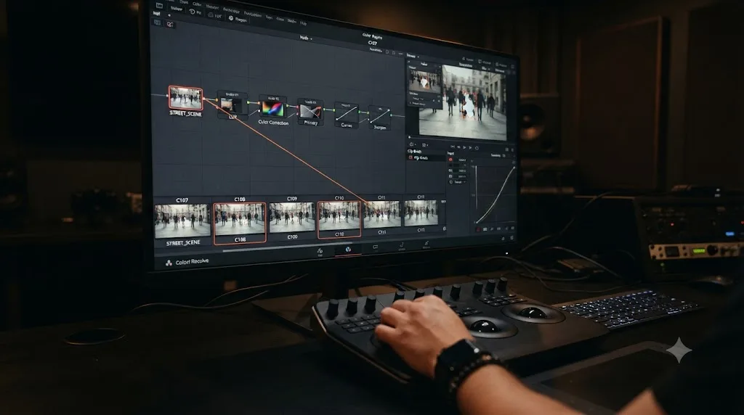The height and width of the screenshot is (415, 744).
Task: Select the highlighted layer row below the viewer
Action: 426,157
